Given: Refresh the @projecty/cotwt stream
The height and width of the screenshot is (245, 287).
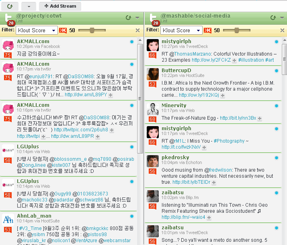Looking at the screenshot, I should coord(128,18).
